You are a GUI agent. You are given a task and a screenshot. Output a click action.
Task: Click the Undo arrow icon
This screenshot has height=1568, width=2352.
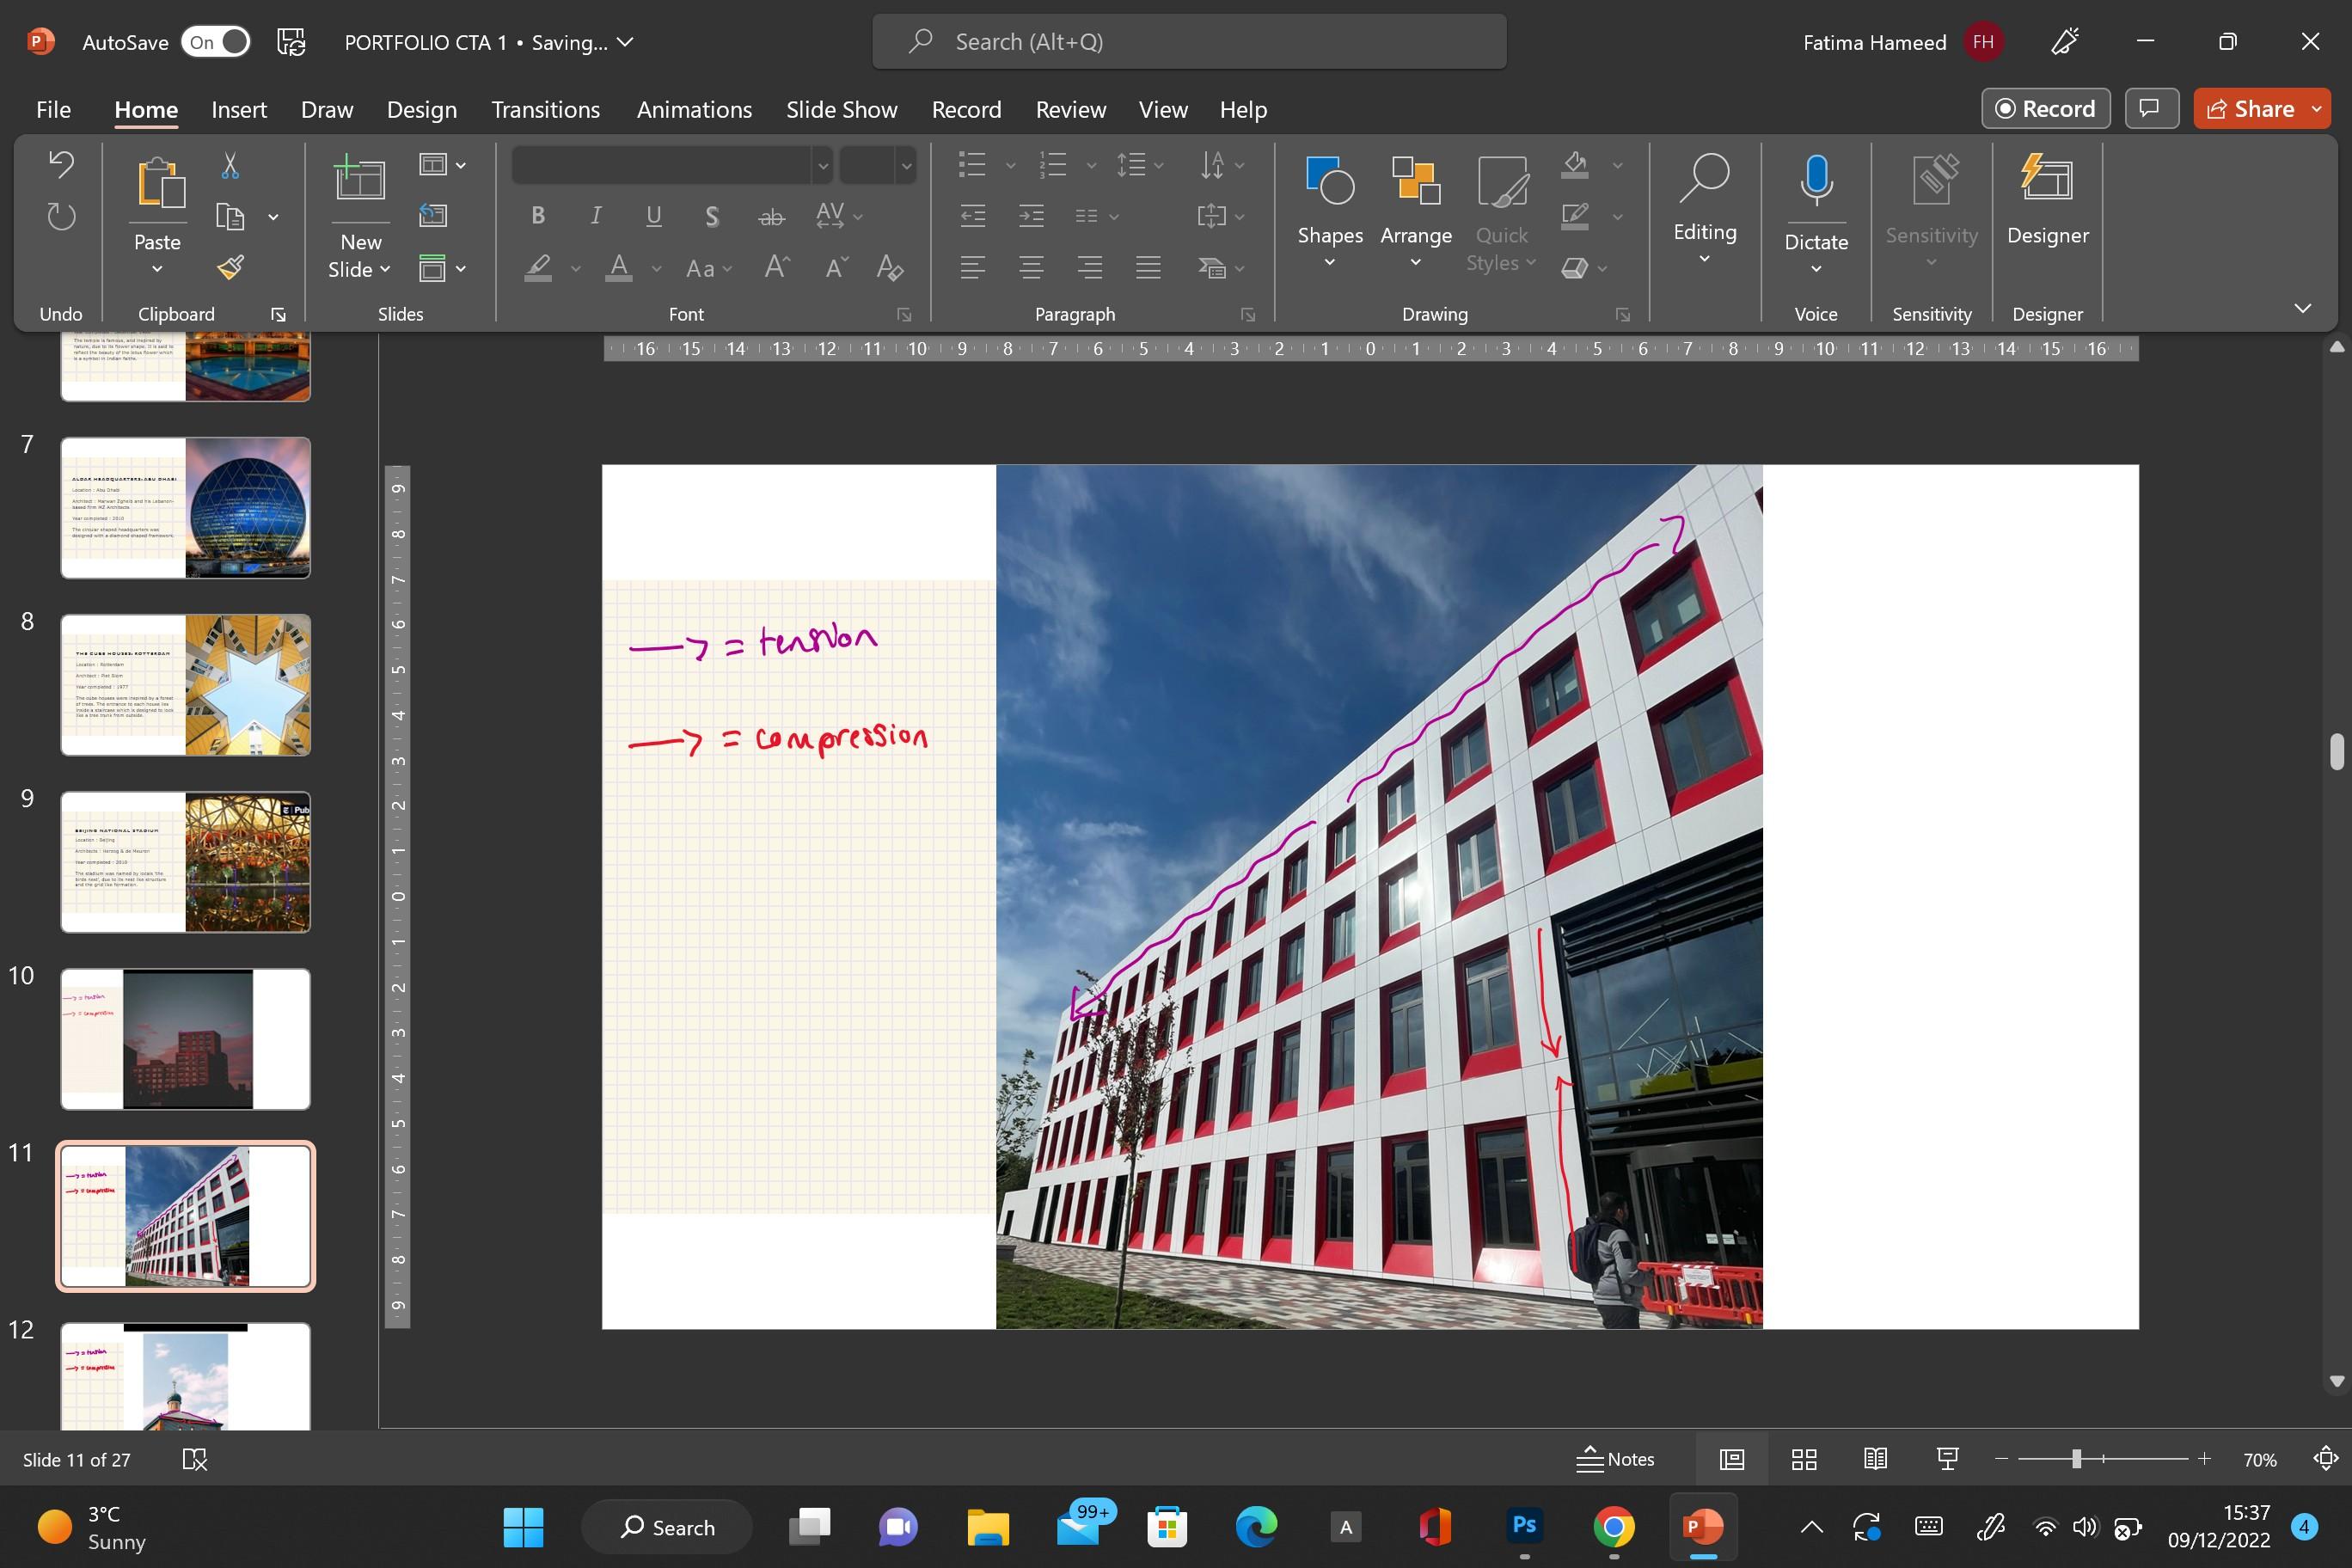(61, 165)
